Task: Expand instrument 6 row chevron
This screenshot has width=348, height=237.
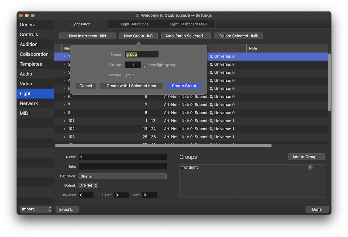Action: (x=64, y=97)
